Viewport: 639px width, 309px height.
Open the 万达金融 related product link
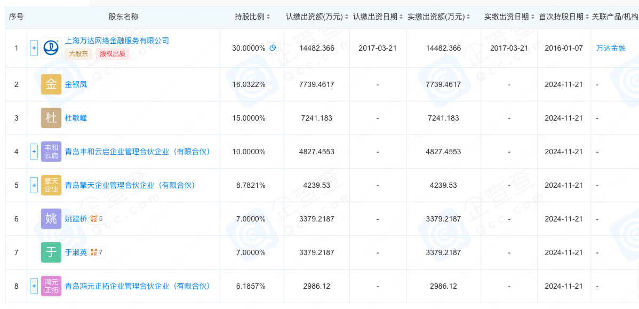[x=611, y=48]
